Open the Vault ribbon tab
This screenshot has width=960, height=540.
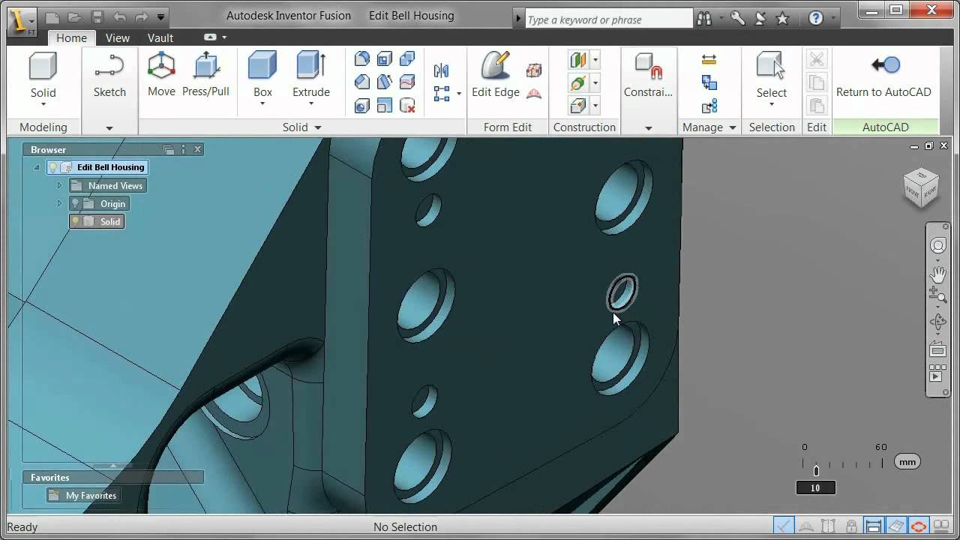tap(160, 37)
